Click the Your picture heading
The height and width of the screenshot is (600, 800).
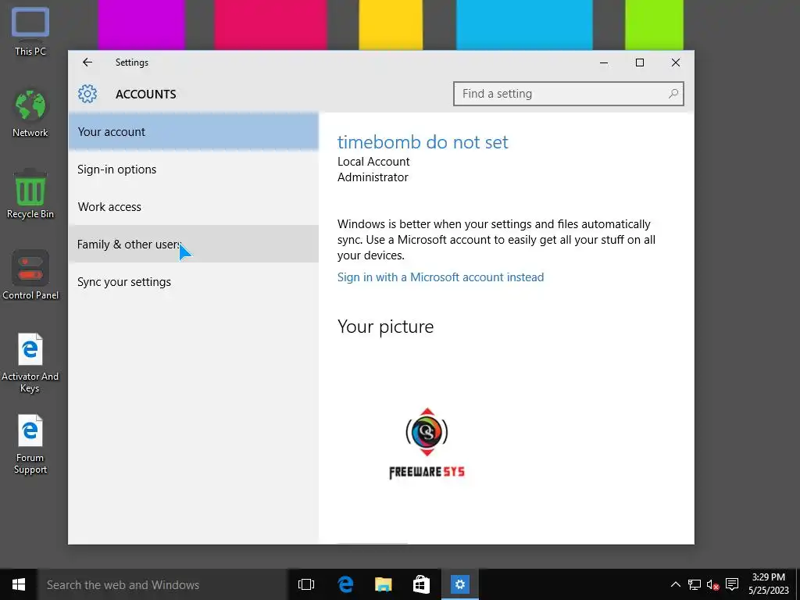tap(385, 327)
